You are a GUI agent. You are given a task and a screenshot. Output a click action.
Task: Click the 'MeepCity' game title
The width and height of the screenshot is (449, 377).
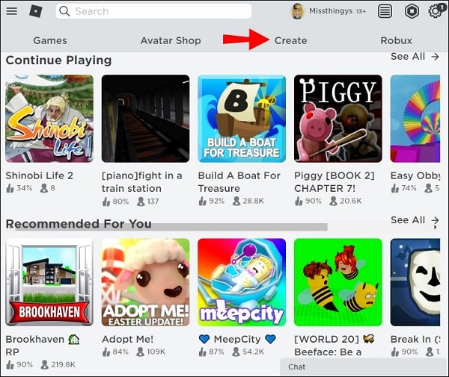(x=237, y=339)
